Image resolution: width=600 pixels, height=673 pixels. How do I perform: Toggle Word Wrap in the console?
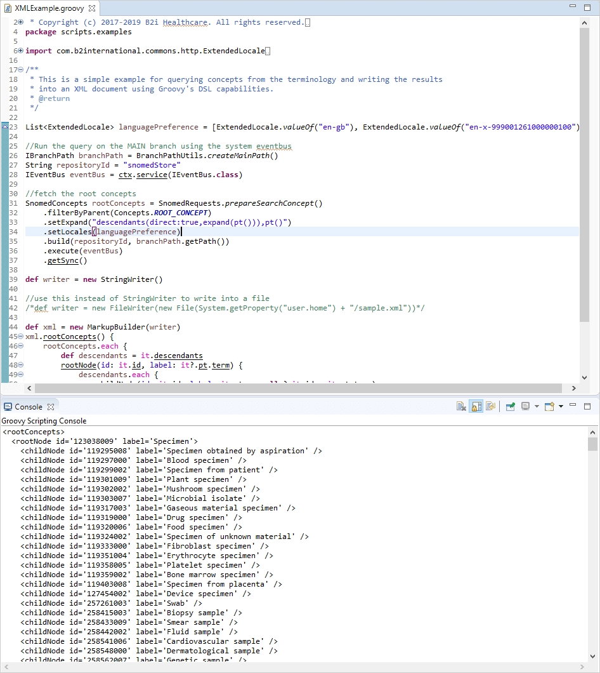(x=490, y=406)
